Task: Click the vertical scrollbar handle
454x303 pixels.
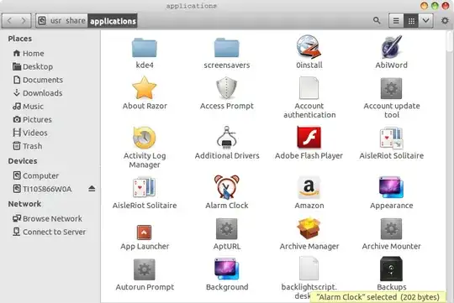Action: pos(449,42)
